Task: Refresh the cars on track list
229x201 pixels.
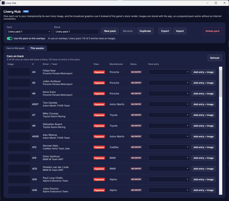Action: pyautogui.click(x=215, y=58)
